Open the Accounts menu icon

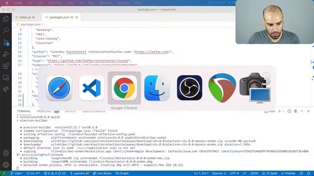point(6,153)
